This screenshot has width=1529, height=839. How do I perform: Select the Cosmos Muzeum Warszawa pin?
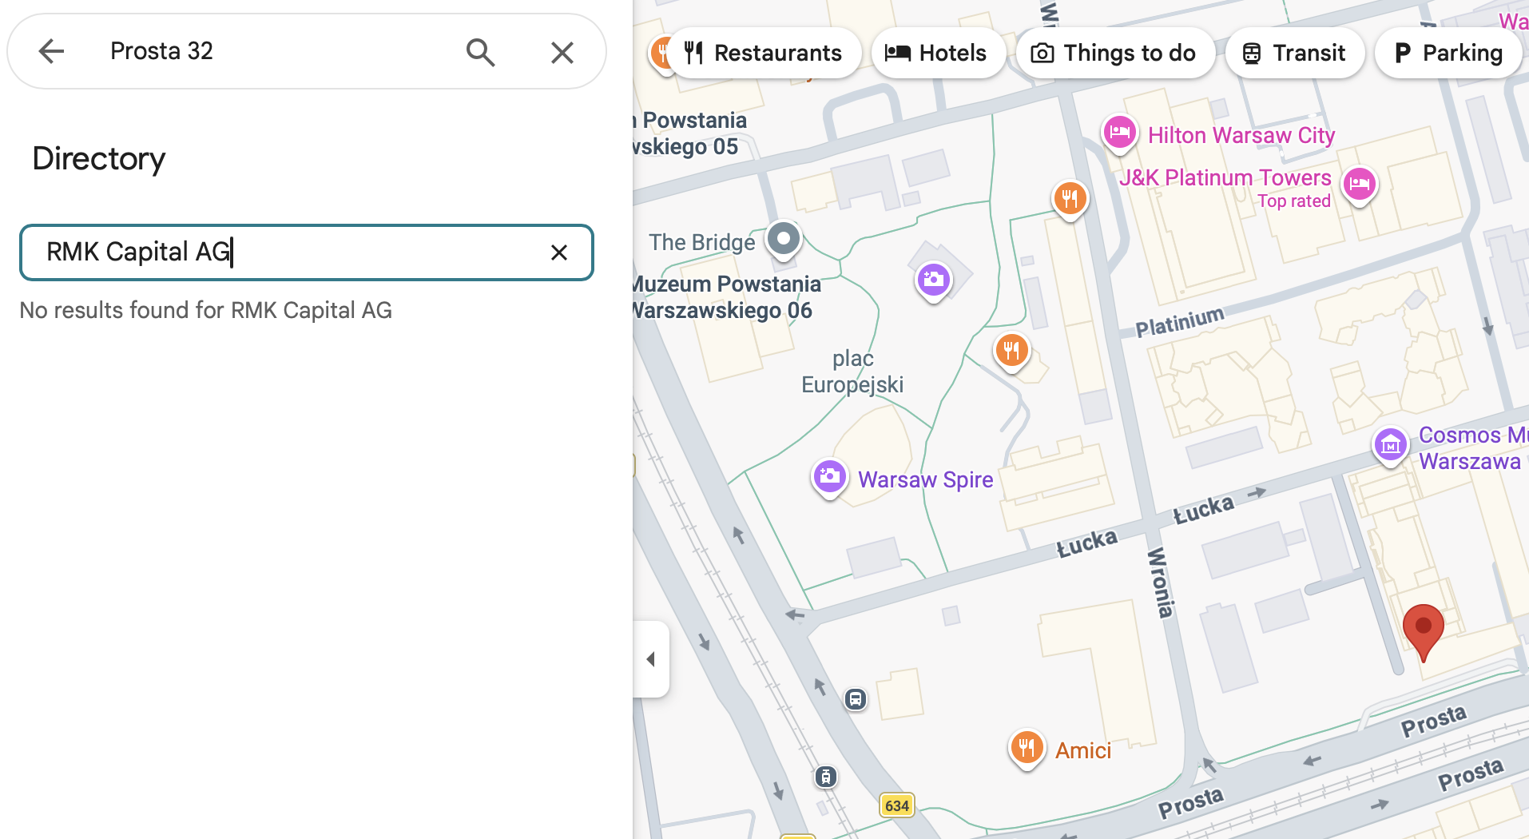[x=1390, y=445]
